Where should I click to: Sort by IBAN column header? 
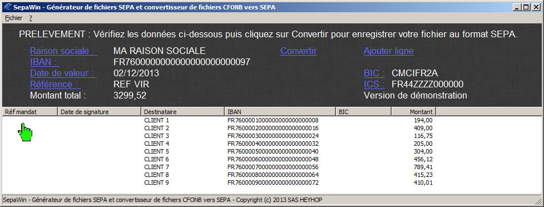point(280,112)
